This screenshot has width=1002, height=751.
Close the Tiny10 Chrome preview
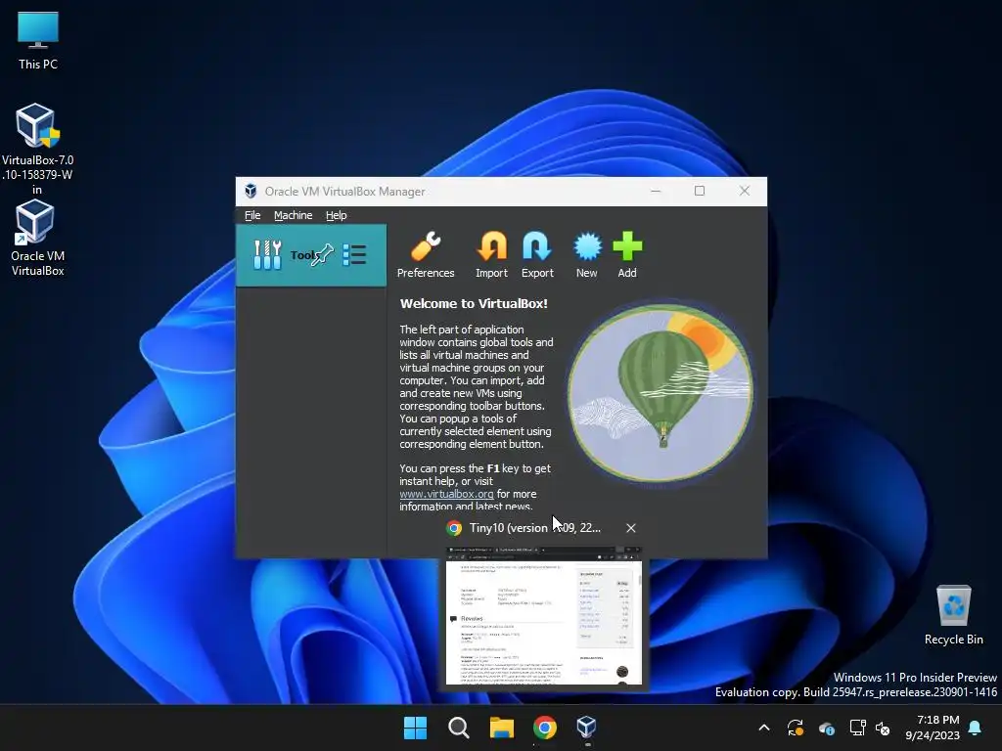tap(631, 528)
